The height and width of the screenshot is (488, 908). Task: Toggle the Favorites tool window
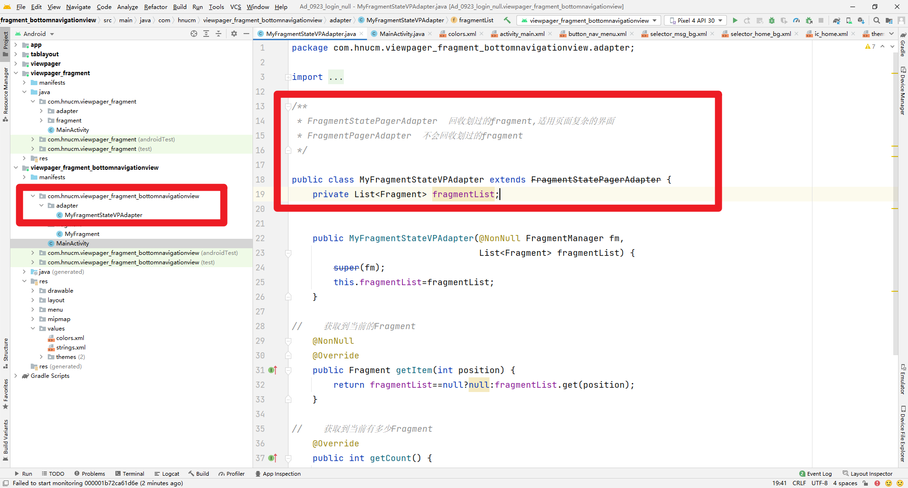tap(6, 393)
